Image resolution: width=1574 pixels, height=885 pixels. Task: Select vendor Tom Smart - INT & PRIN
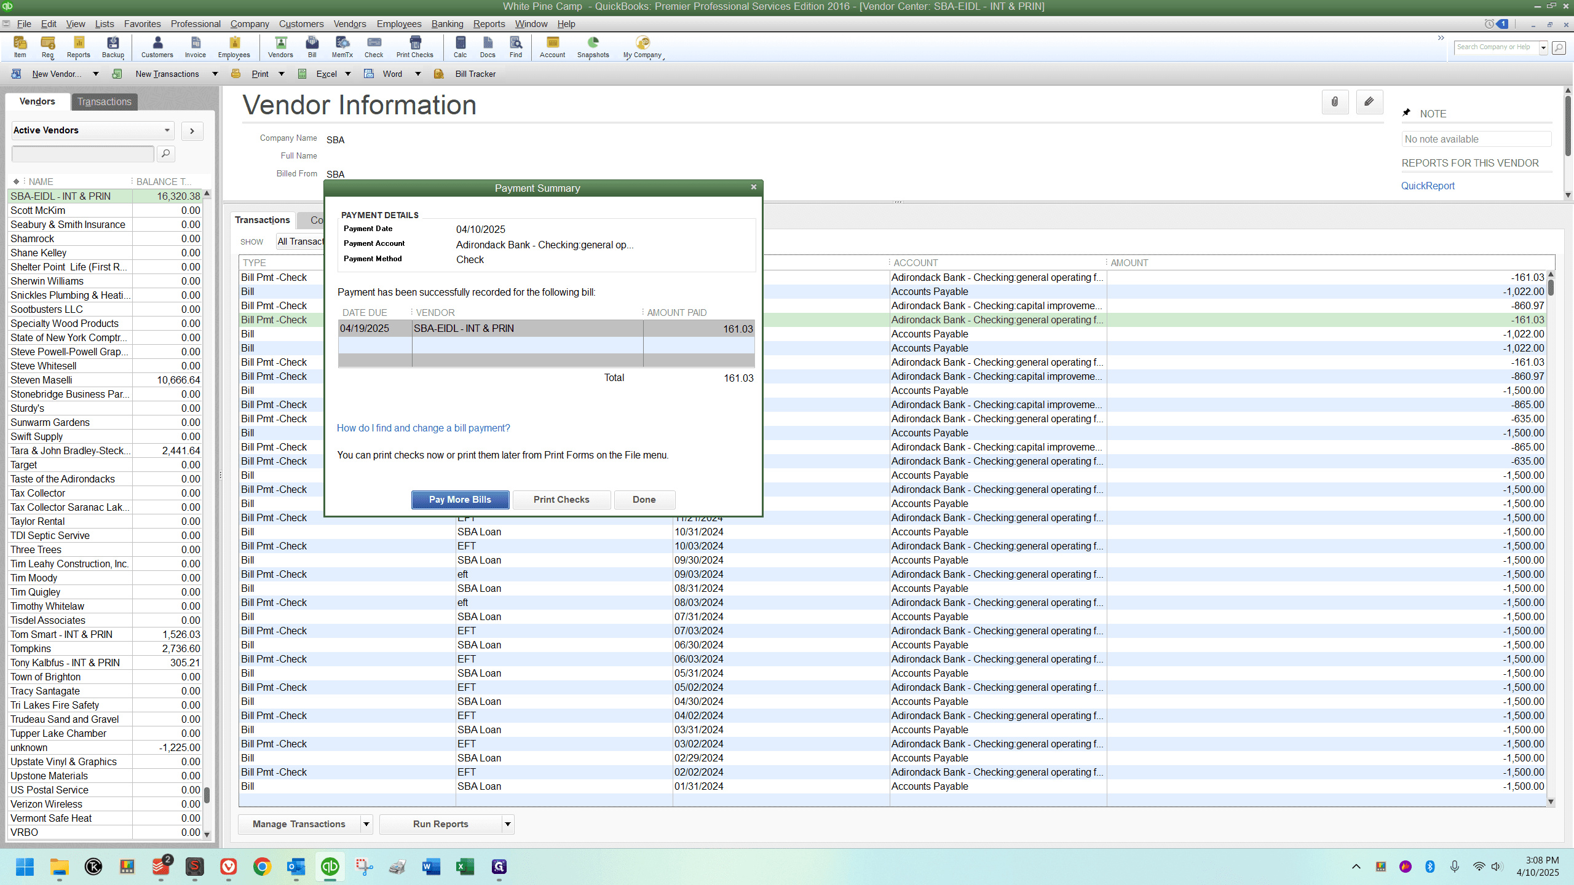coord(105,635)
